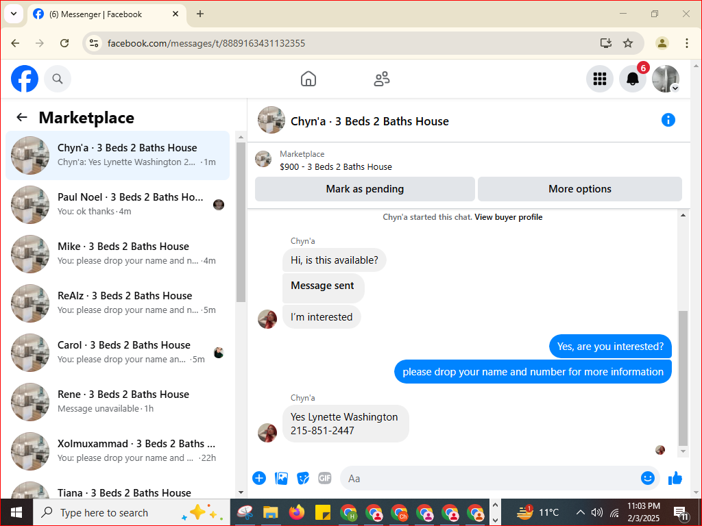
Task: Click conversation list scrollbar up arrow
Action: click(241, 137)
